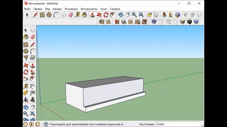Choose the Sandbox Add Detail tool
227x127 pixels.
pyautogui.click(x=138, y=22)
